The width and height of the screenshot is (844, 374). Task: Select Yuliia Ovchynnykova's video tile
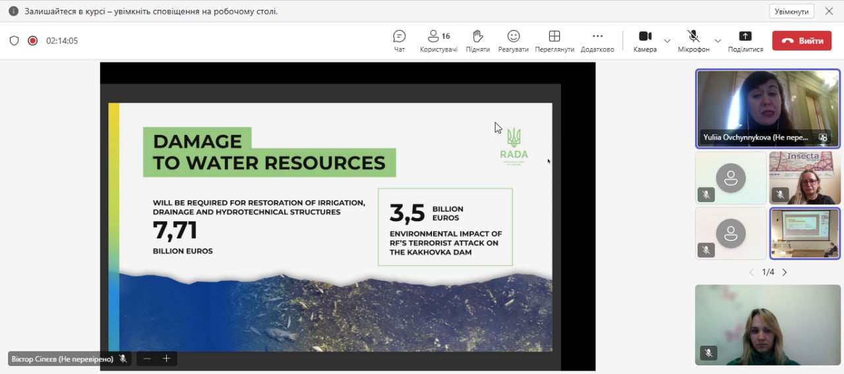click(768, 109)
